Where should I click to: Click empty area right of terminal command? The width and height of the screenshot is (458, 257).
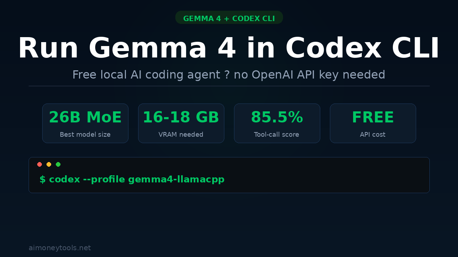(x=322, y=180)
